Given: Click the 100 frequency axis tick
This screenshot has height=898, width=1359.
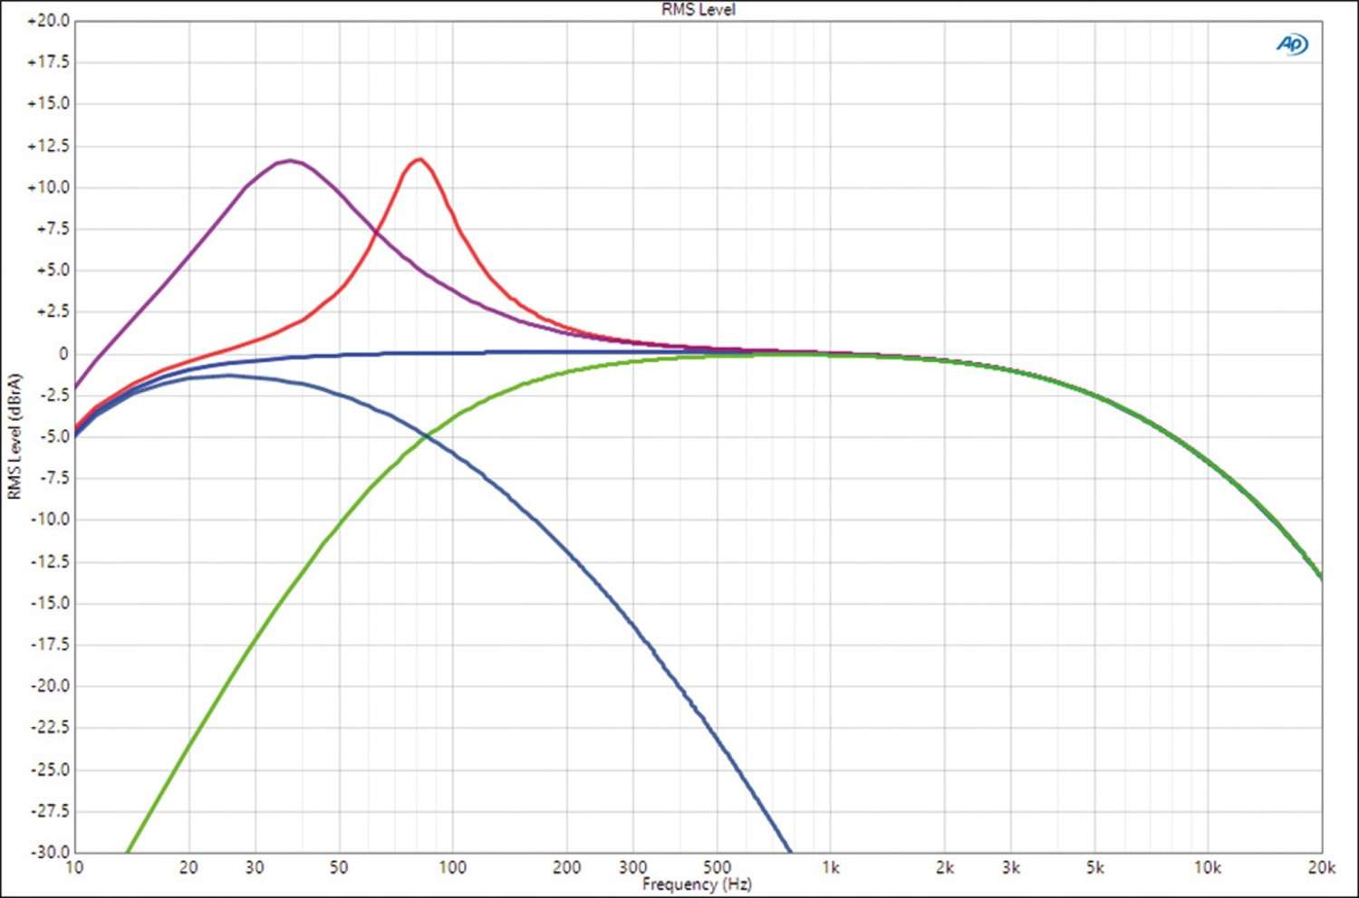Looking at the screenshot, I should [x=452, y=867].
